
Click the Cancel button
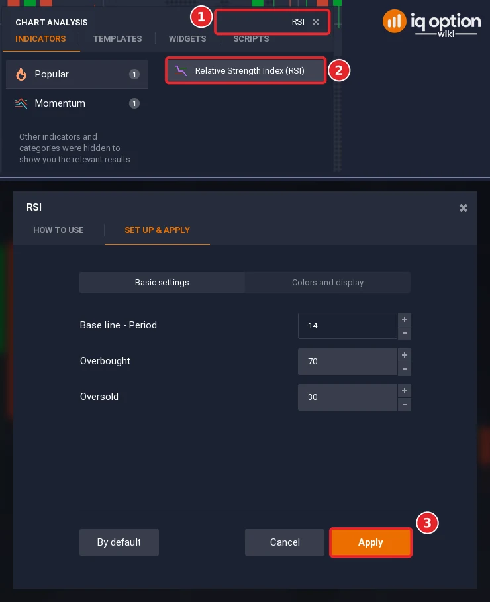[x=285, y=542]
